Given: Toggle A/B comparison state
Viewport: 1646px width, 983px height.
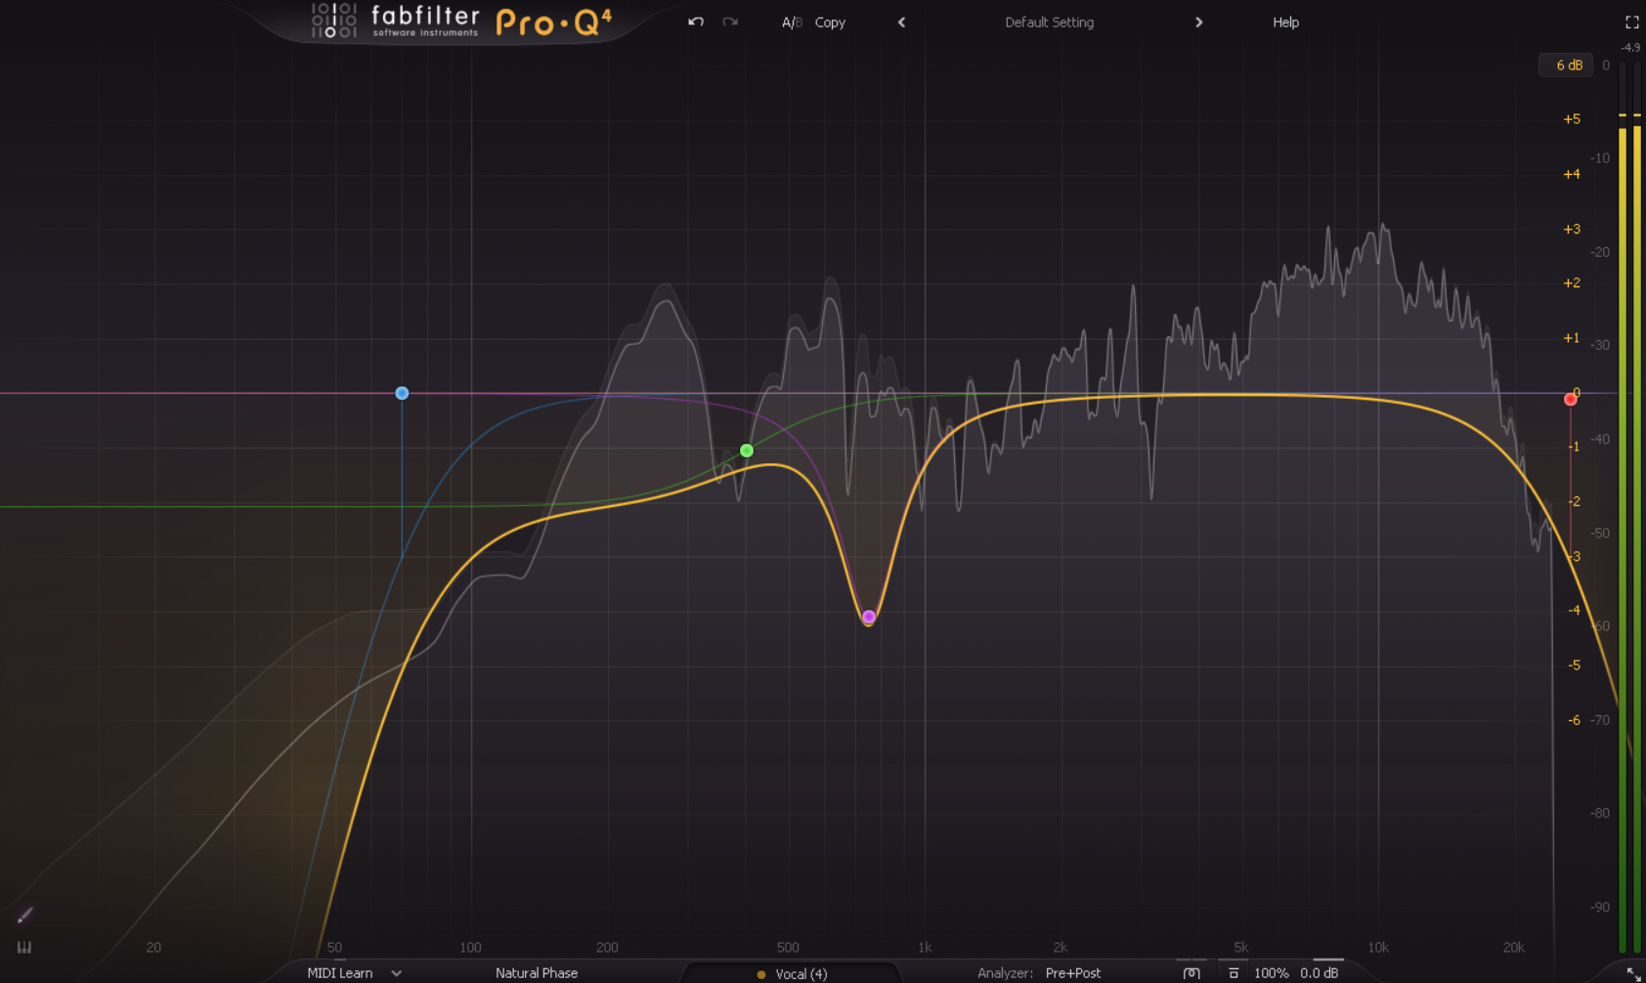Looking at the screenshot, I should (792, 22).
